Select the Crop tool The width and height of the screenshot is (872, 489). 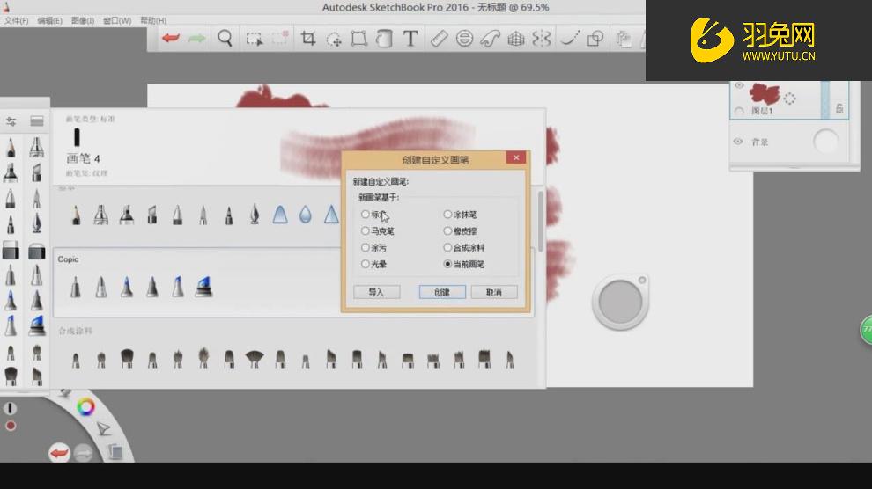pos(307,39)
